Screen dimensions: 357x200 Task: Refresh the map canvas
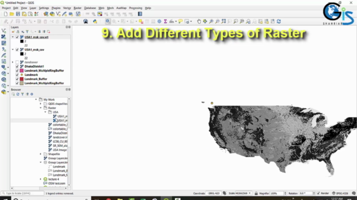click(279, 21)
